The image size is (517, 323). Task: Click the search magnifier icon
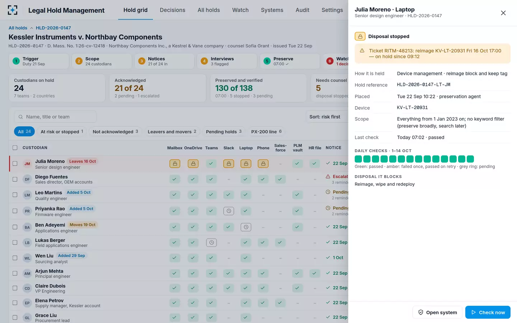click(21, 117)
